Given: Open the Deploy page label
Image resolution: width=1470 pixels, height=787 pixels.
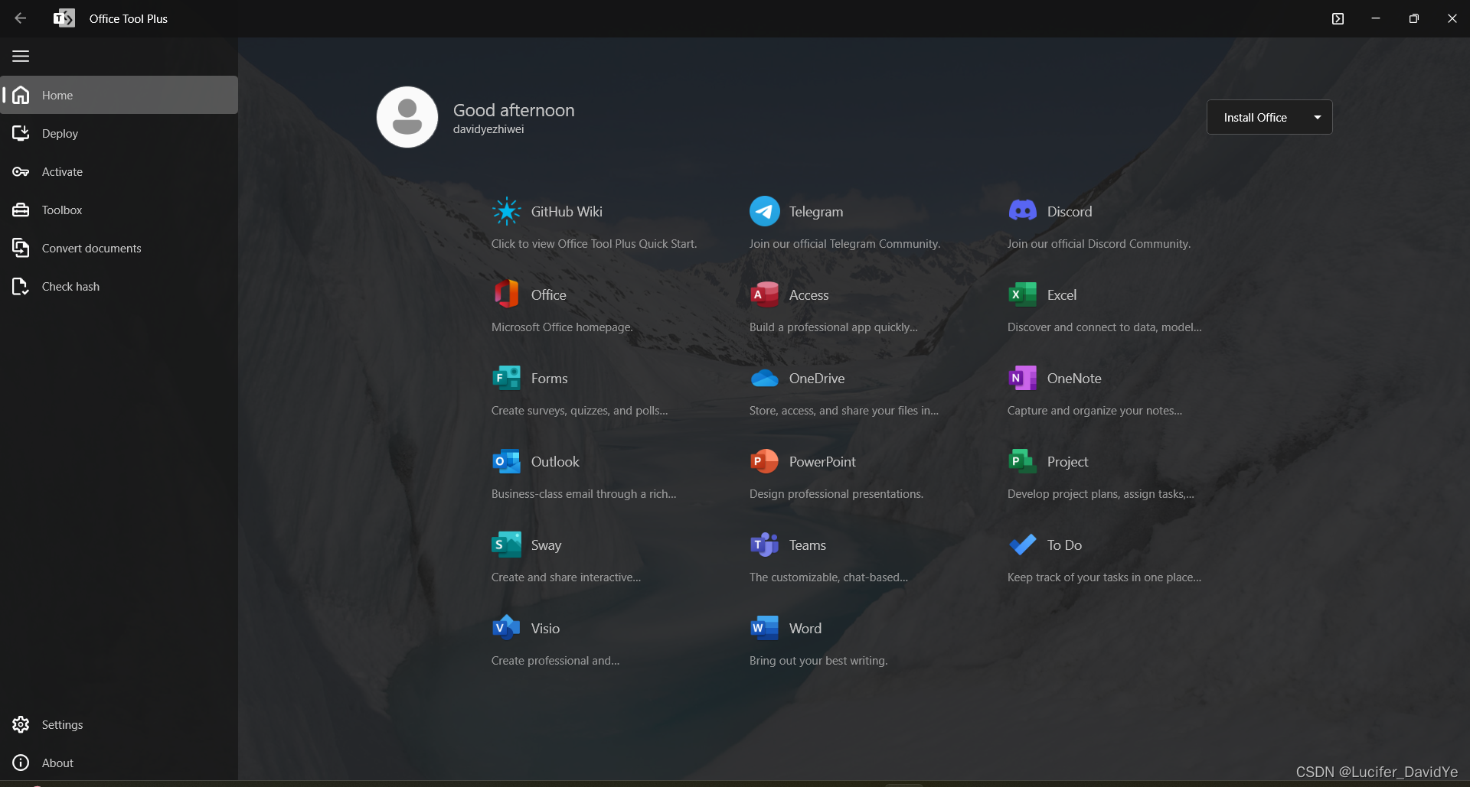Looking at the screenshot, I should [x=60, y=133].
